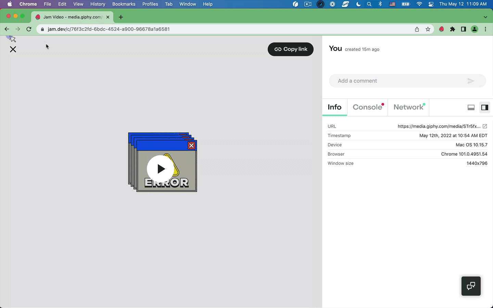Image resolution: width=493 pixels, height=308 pixels.
Task: Click the date and time clock
Action: pyautogui.click(x=463, y=4)
